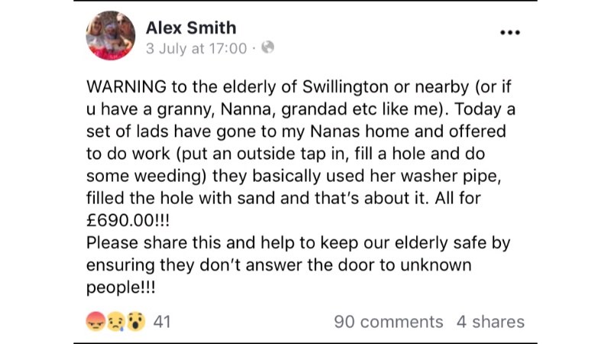Click the angry reaction emoji

tap(95, 322)
